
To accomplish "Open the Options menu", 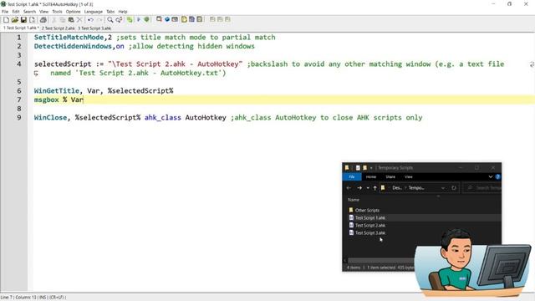I will click(73, 12).
